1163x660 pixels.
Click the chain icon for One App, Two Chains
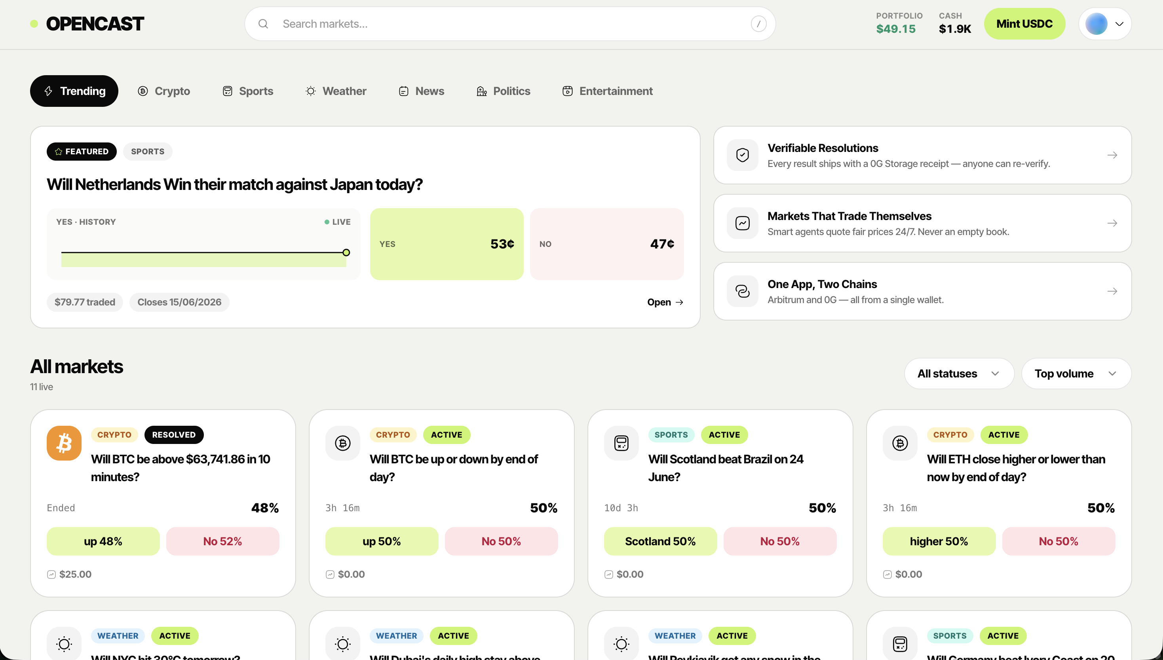[743, 291]
